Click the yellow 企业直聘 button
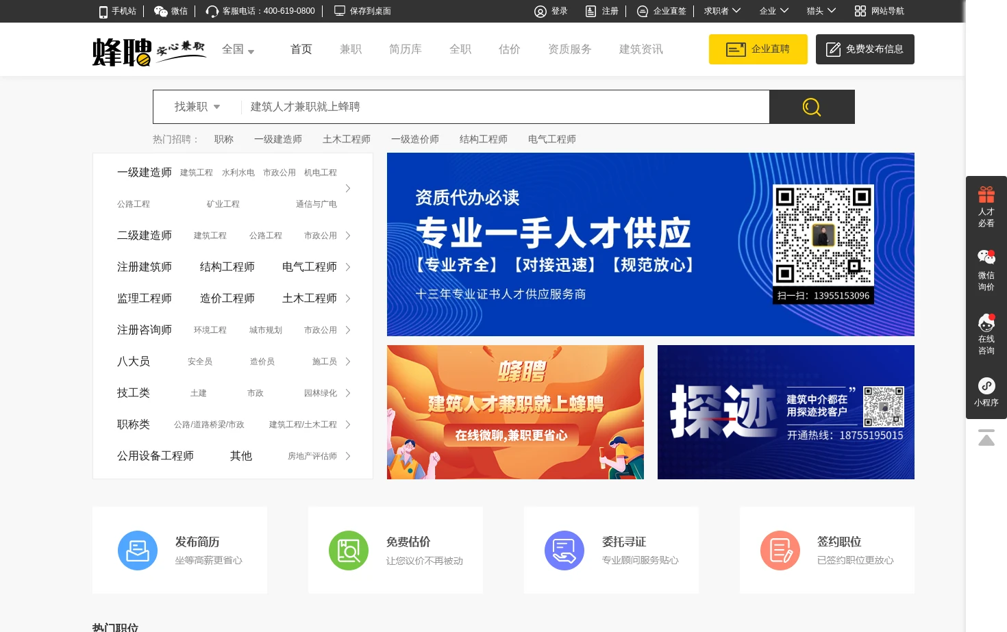The image size is (1007, 632). (x=758, y=49)
